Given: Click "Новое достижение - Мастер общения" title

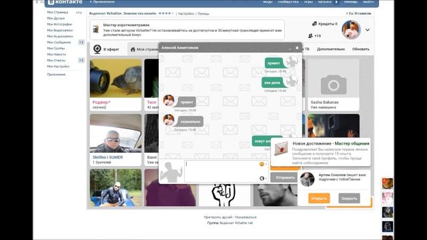Looking at the screenshot, I should [x=331, y=143].
